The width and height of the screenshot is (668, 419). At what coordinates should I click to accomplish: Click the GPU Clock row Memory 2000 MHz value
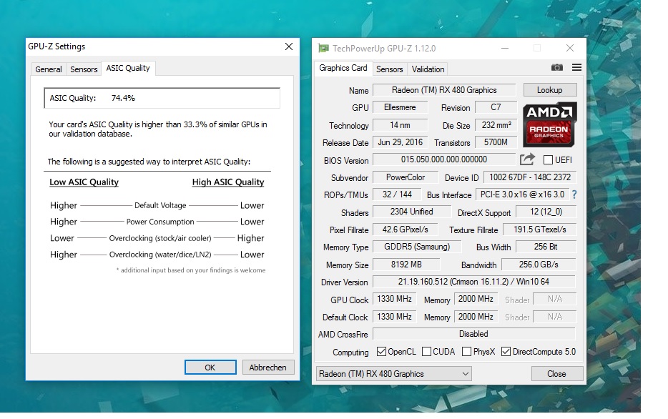476,299
